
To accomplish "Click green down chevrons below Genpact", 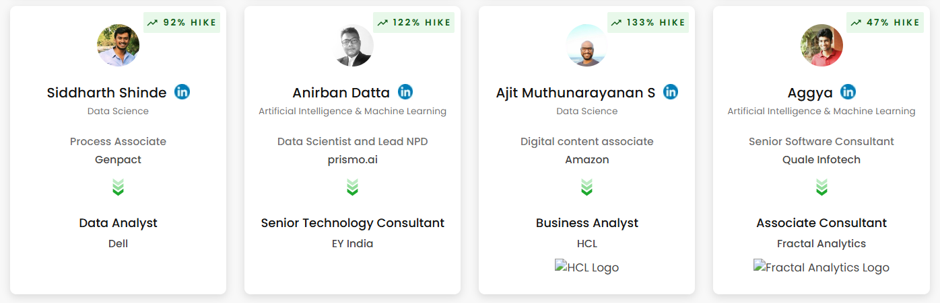I will [x=118, y=187].
